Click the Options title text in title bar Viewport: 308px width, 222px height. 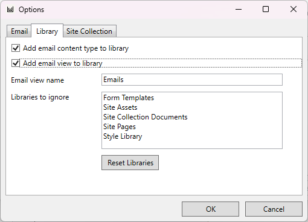point(31,10)
